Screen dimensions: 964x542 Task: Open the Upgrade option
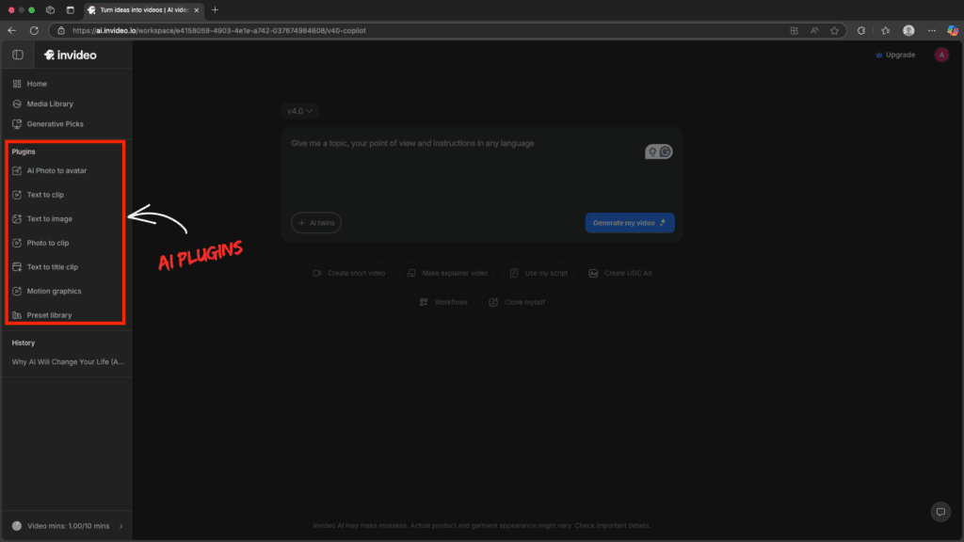tap(893, 55)
